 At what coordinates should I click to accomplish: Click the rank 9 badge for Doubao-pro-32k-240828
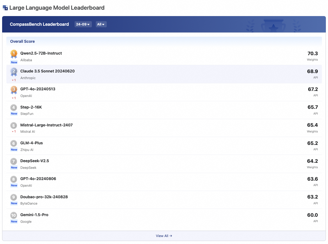(x=14, y=197)
